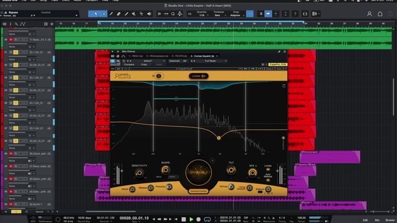Click the SHAPE knob

[166, 170]
